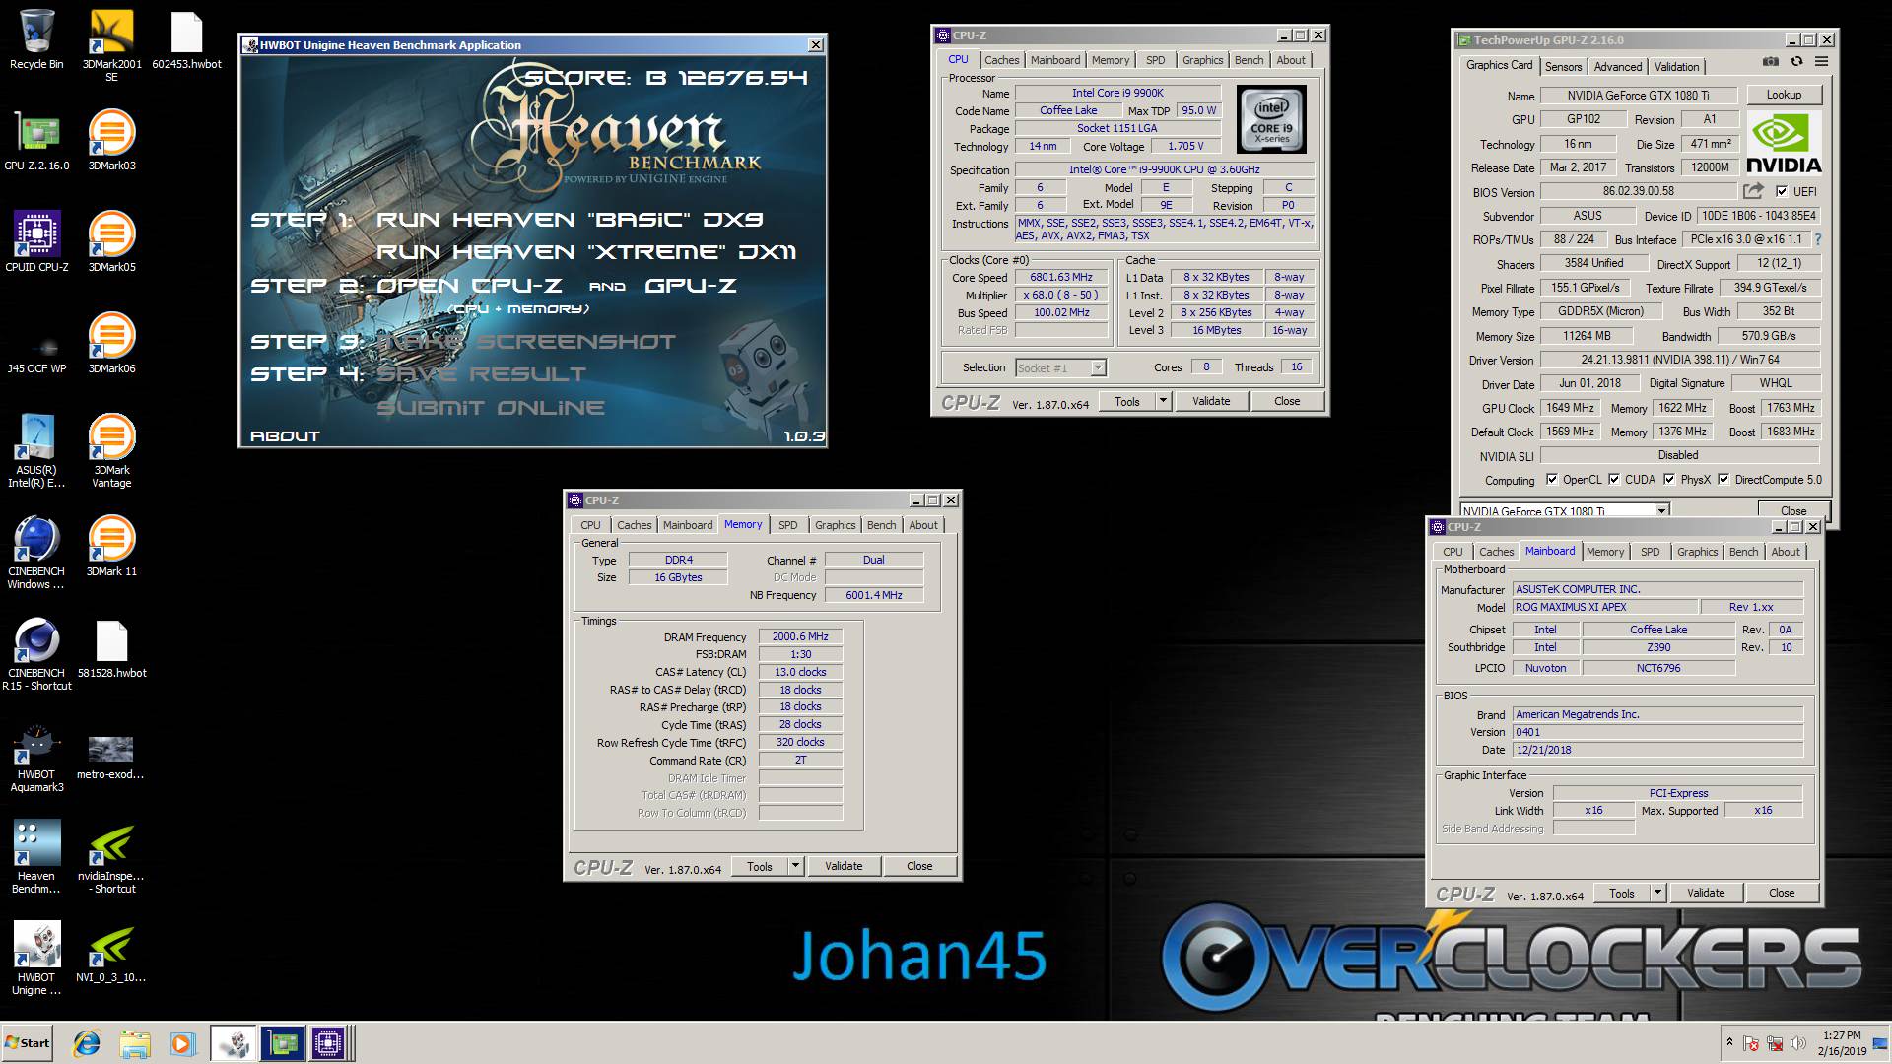
Task: Open Windows Explorer from the taskbar
Action: [135, 1043]
